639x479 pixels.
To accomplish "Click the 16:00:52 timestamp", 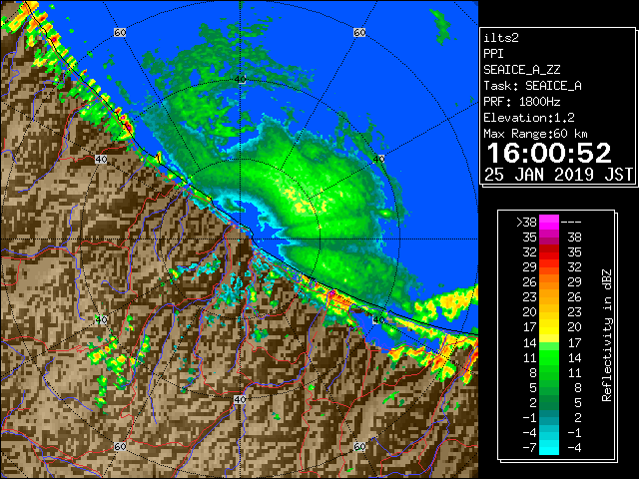I will [x=549, y=153].
